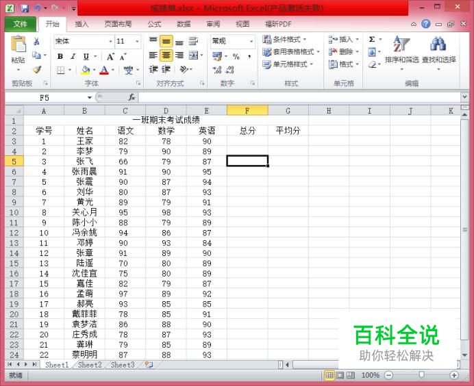
Task: Open the 文件 tab
Action: pos(21,24)
